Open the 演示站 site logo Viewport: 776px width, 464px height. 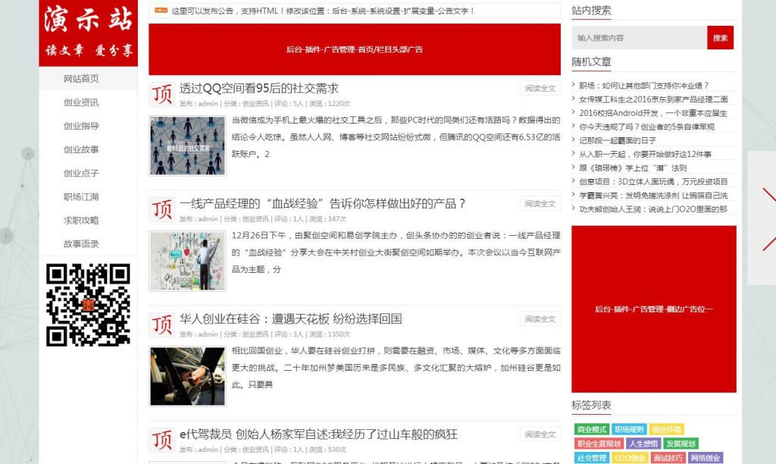pos(88,33)
